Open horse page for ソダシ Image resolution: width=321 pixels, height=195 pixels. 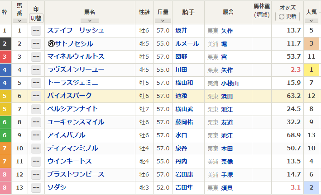tap(57, 187)
